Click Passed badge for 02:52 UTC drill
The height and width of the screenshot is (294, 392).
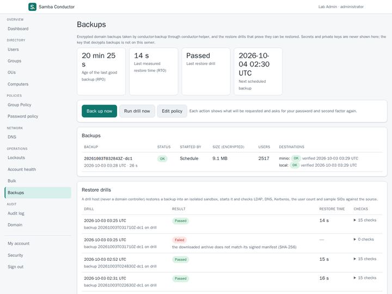tap(181, 260)
